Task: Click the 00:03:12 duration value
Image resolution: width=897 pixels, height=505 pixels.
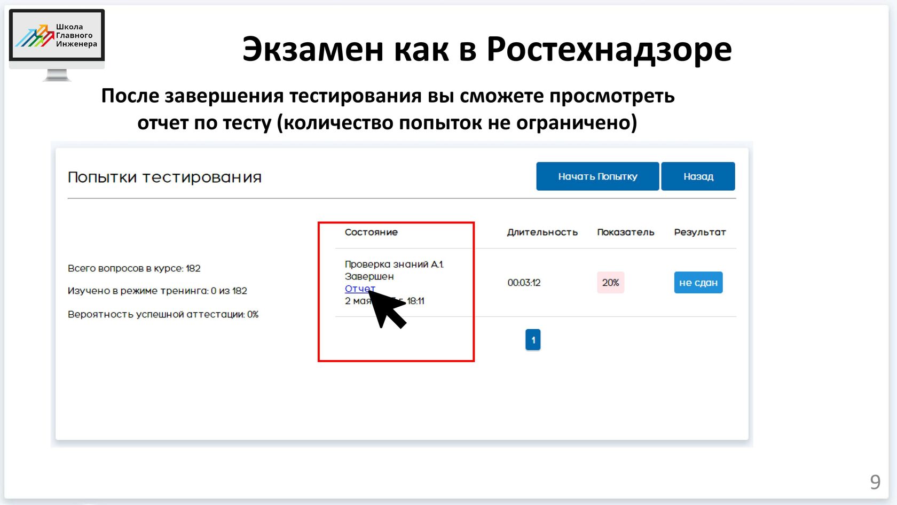Action: pos(524,283)
